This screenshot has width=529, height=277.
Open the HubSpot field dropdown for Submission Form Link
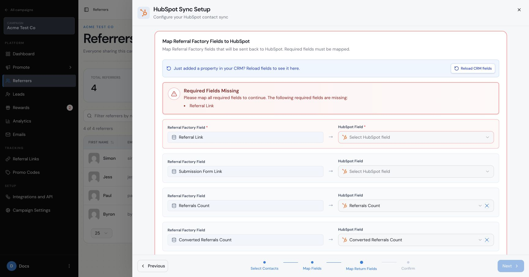[x=416, y=171]
